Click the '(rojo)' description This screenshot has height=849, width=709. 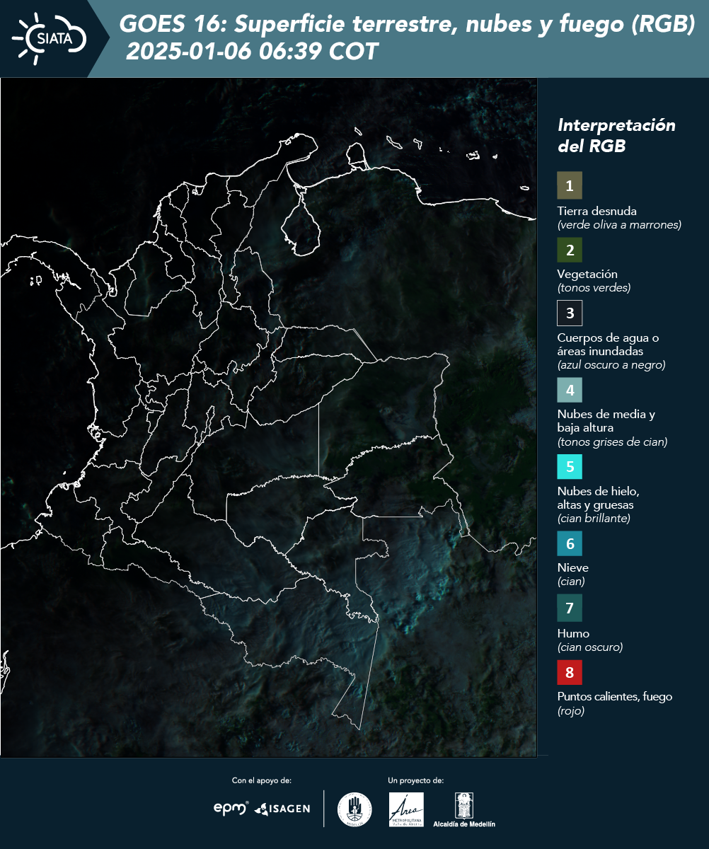pyautogui.click(x=571, y=712)
